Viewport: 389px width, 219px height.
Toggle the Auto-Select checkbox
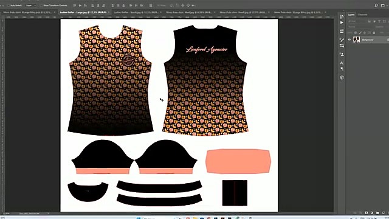click(x=9, y=5)
